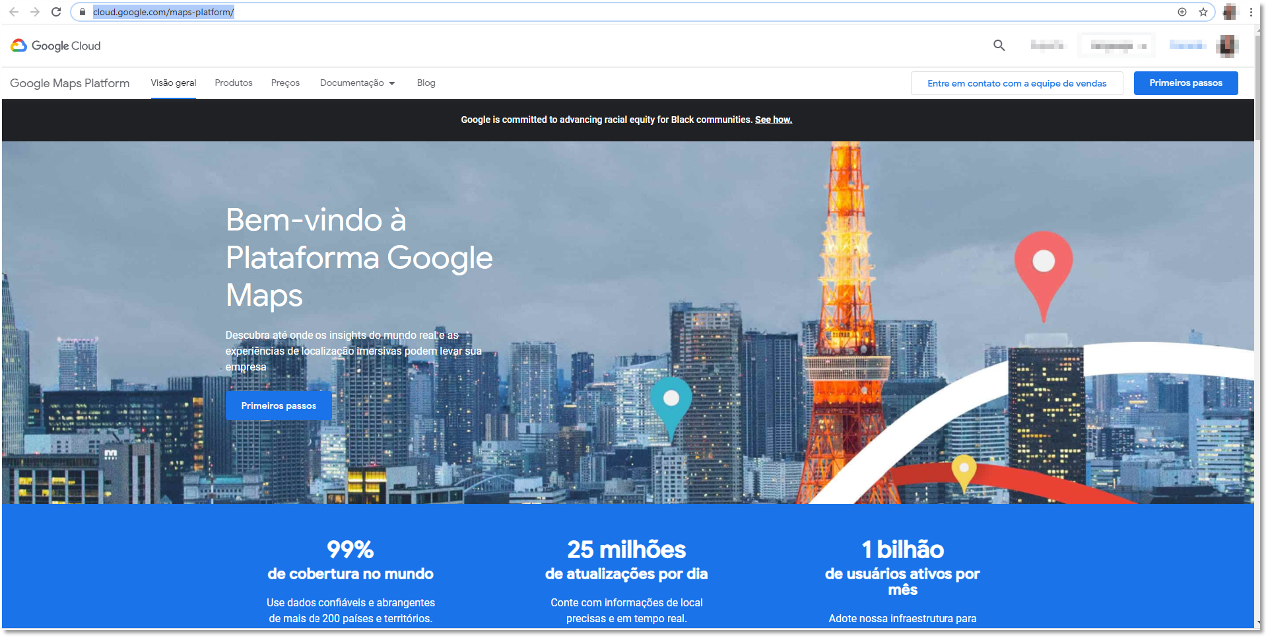Click the 99% statistic text

coord(350,549)
